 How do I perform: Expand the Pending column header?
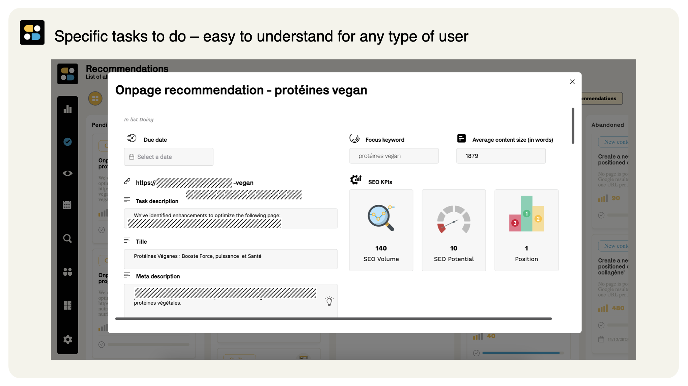[100, 125]
